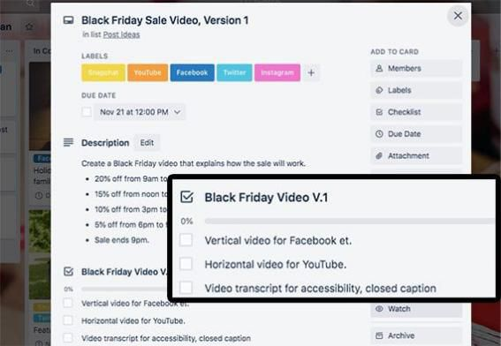Click the Watch eye button
This screenshot has height=346, width=501.
(416, 309)
